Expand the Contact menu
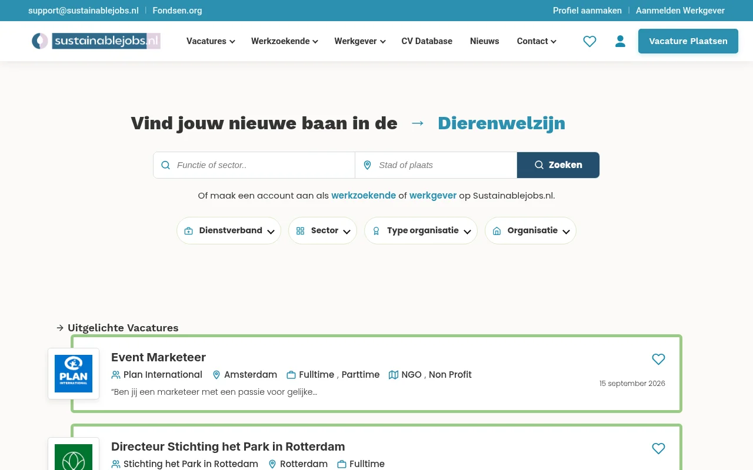Viewport: 753px width, 470px height. point(537,41)
